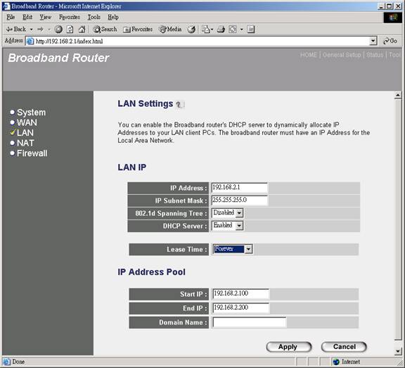405x368 pixels.
Task: Open the Media toolbar button
Action: [170, 30]
